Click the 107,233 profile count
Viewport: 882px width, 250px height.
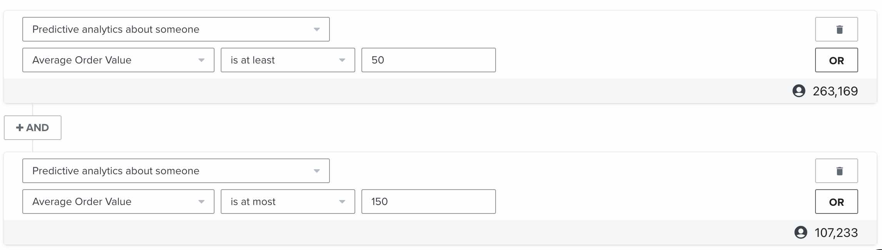(x=836, y=233)
